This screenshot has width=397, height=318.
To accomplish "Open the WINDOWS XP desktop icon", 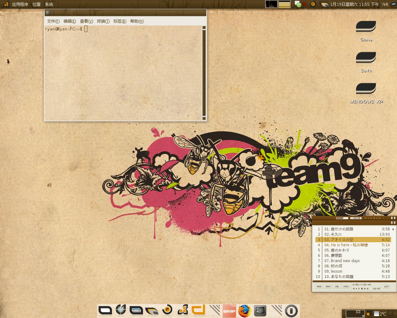I will (366, 93).
